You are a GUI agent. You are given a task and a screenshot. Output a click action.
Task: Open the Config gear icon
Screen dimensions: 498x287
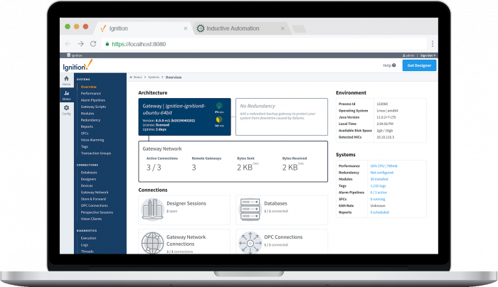66,109
